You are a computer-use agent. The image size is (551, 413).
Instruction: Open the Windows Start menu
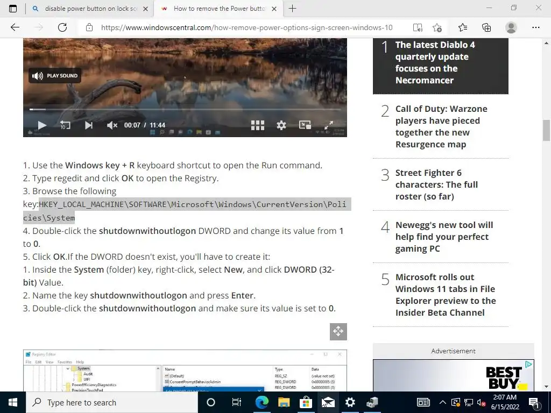tap(13, 402)
